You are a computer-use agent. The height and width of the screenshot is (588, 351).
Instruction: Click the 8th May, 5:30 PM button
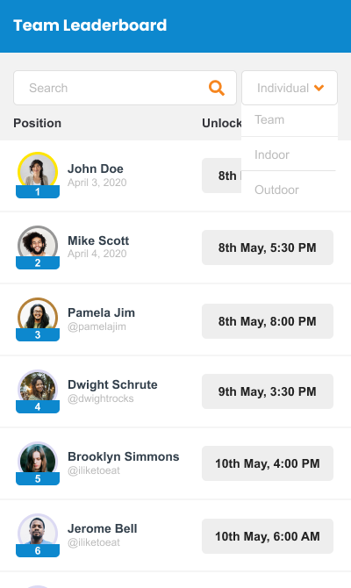click(x=268, y=247)
